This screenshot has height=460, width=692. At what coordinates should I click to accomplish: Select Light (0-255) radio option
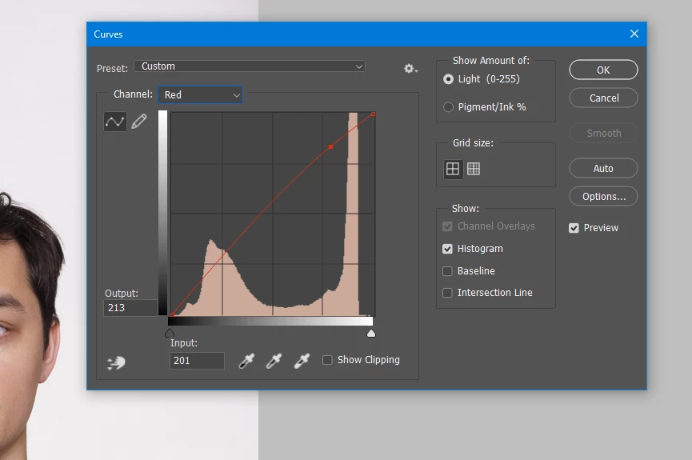[x=448, y=79]
